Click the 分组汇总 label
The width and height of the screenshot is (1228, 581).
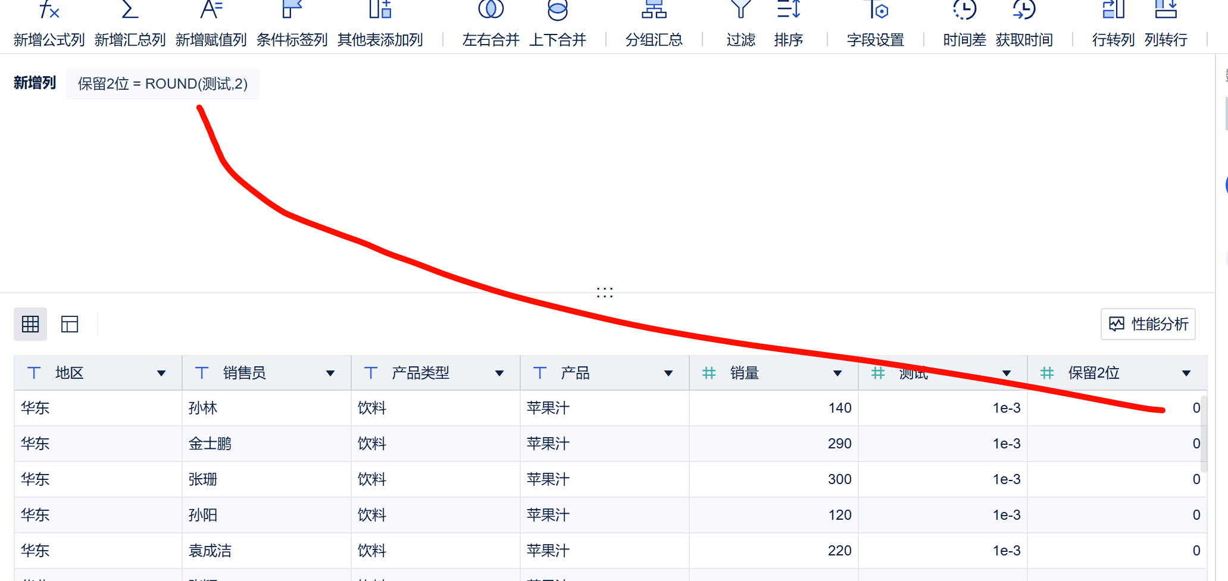click(654, 40)
